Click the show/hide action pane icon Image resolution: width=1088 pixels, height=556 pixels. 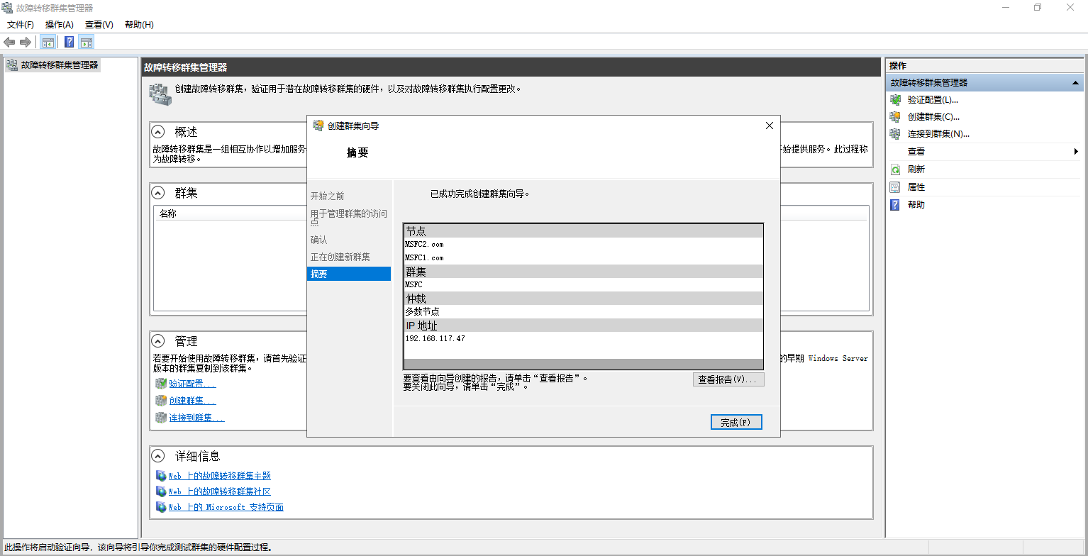87,42
